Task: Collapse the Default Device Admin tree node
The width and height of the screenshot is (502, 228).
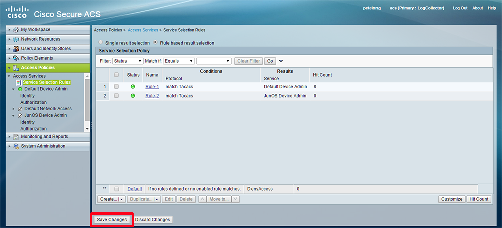Action: [14, 89]
